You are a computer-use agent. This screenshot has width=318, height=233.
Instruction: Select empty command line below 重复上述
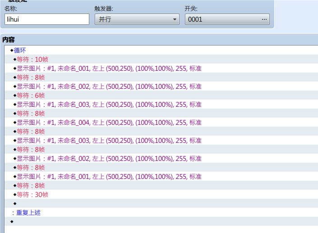[161, 221]
